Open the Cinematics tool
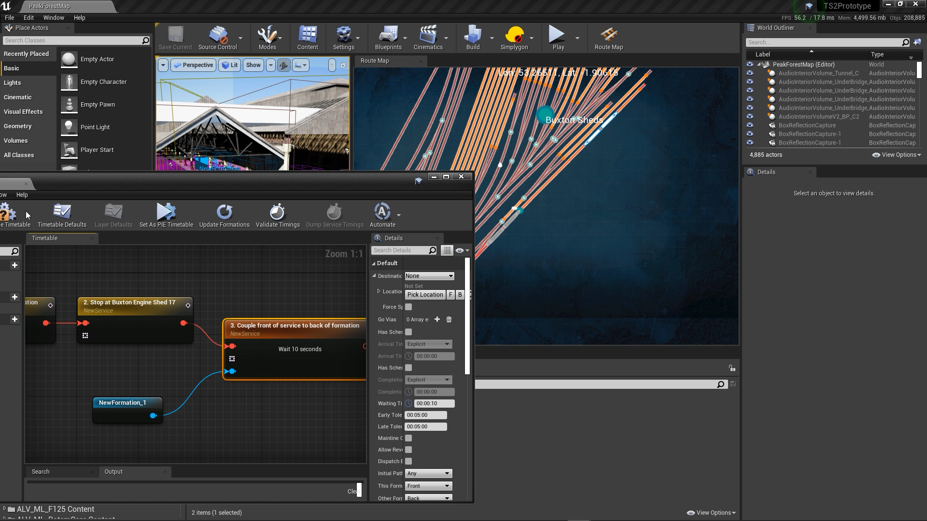Screen dimensions: 927x521 (x=428, y=38)
